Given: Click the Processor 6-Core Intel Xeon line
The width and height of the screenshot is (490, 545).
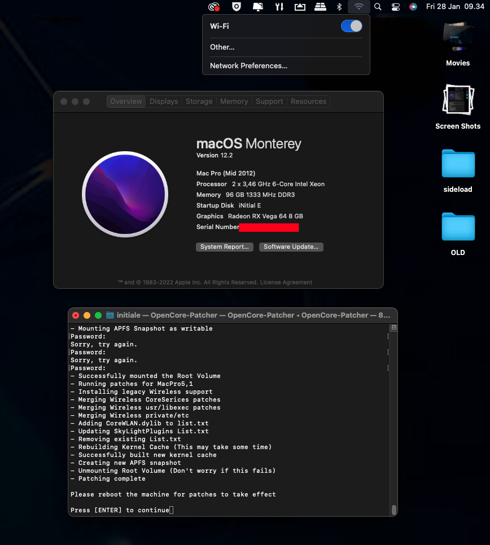Looking at the screenshot, I should pyautogui.click(x=260, y=184).
